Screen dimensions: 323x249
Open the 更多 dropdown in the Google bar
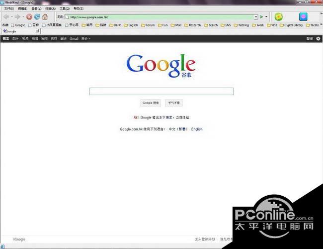85,39
